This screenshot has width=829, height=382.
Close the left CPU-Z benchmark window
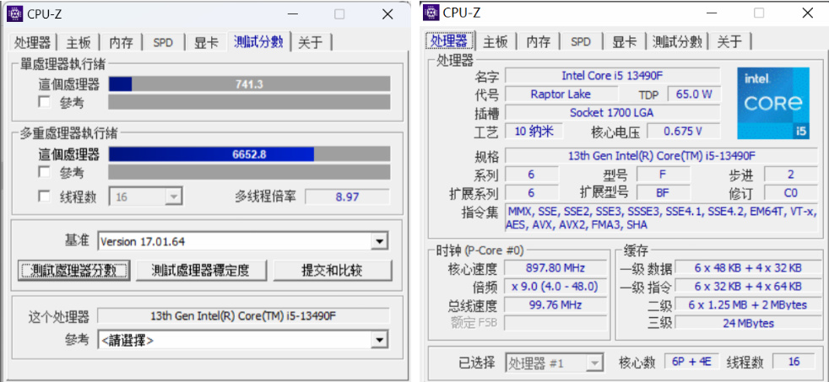(387, 13)
